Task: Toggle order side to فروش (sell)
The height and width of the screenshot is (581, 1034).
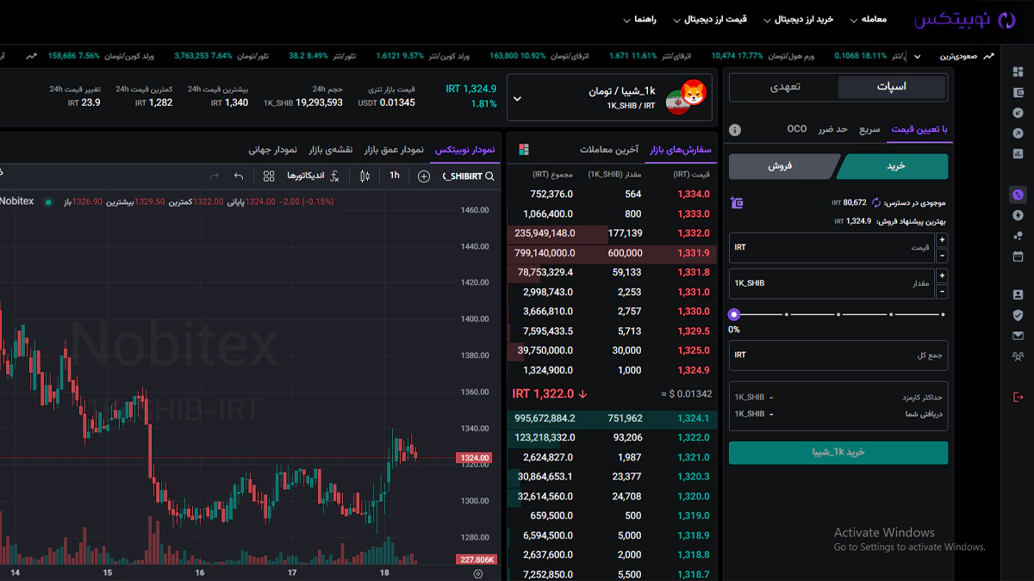Action: (783, 166)
